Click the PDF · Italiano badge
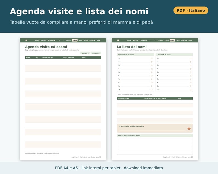The width and height of the screenshot is (218, 174). point(191,10)
